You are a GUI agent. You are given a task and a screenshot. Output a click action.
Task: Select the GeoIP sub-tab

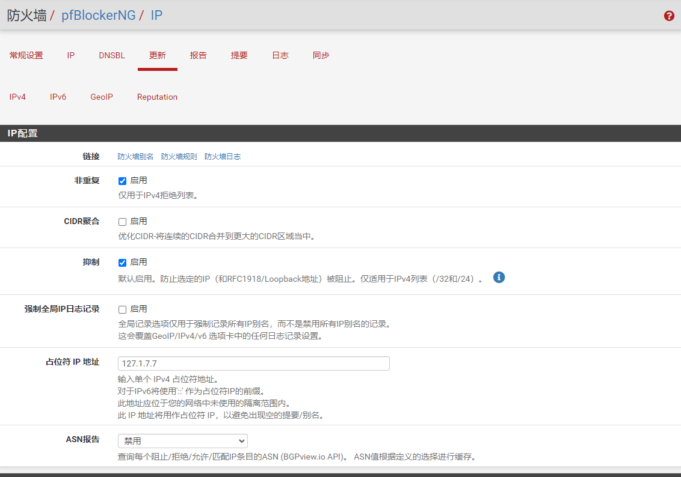click(102, 97)
